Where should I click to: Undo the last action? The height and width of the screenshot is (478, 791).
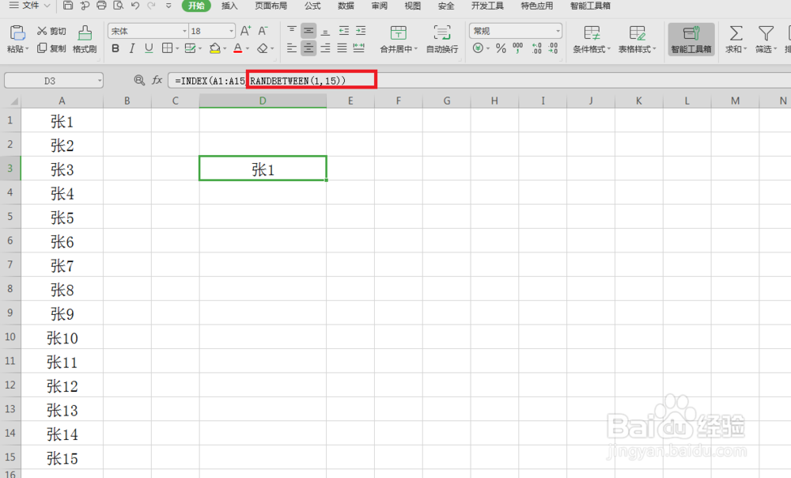(x=134, y=6)
